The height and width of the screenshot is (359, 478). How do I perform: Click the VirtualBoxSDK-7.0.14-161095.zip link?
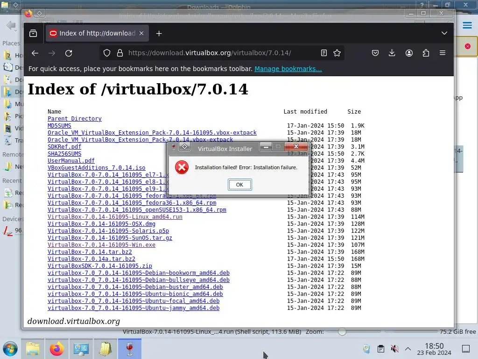[x=100, y=266]
